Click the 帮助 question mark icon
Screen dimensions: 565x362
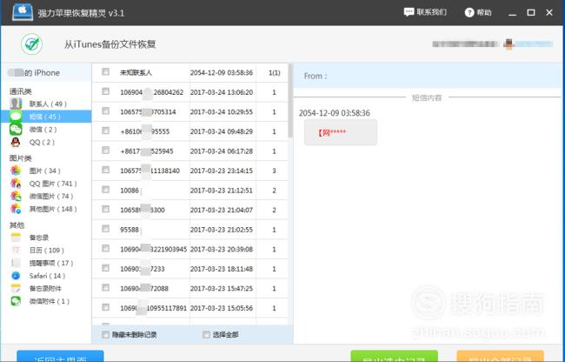pyautogui.click(x=469, y=13)
